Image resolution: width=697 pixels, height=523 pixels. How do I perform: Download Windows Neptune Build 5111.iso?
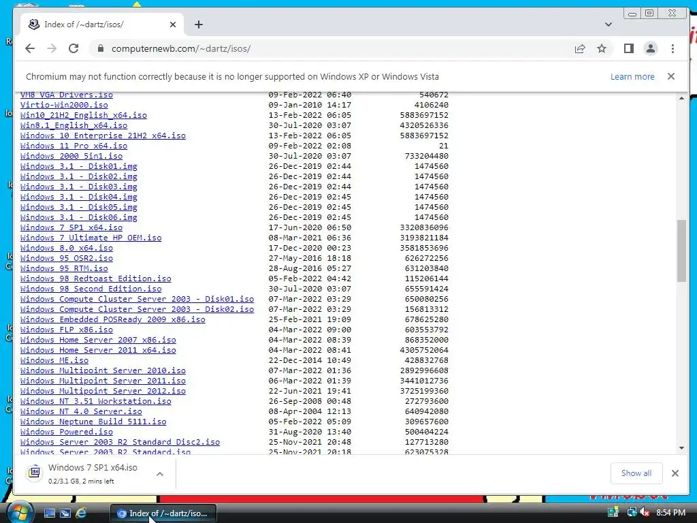93,422
